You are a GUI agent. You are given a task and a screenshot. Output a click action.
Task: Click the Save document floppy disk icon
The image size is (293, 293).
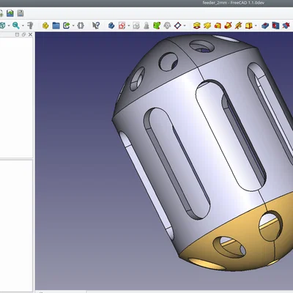tap(21, 13)
